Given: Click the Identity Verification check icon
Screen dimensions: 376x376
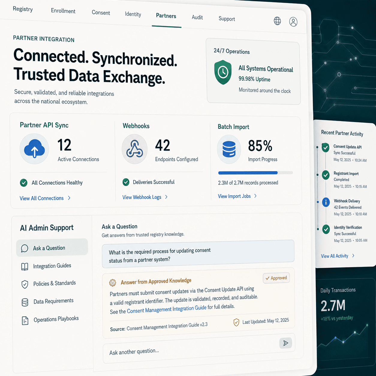Looking at the screenshot, I should (x=326, y=229).
